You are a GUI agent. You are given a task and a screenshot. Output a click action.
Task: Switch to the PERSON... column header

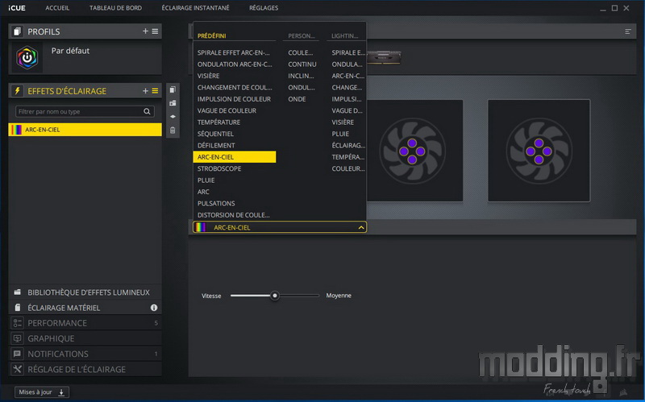point(301,35)
